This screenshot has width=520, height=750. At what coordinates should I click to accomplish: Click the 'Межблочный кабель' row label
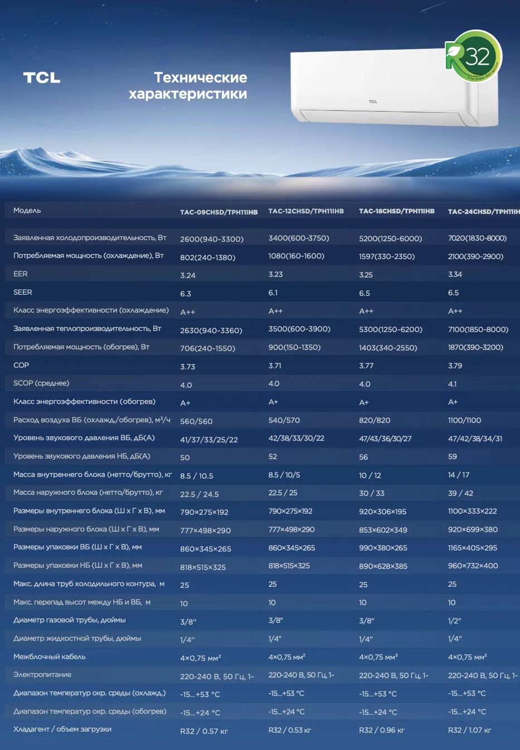pyautogui.click(x=50, y=657)
